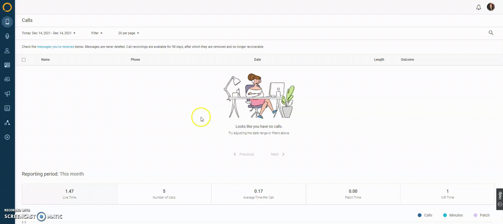Toggle the Calls legend item in chart
The width and height of the screenshot is (503, 224).
tap(425, 215)
